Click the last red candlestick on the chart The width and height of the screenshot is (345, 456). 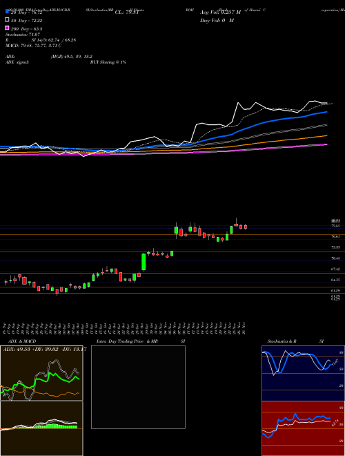(x=246, y=227)
